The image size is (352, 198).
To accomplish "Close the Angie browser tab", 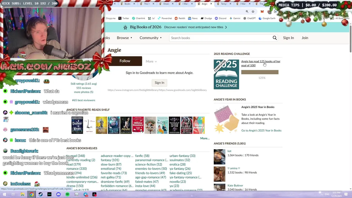I will [211, 4].
